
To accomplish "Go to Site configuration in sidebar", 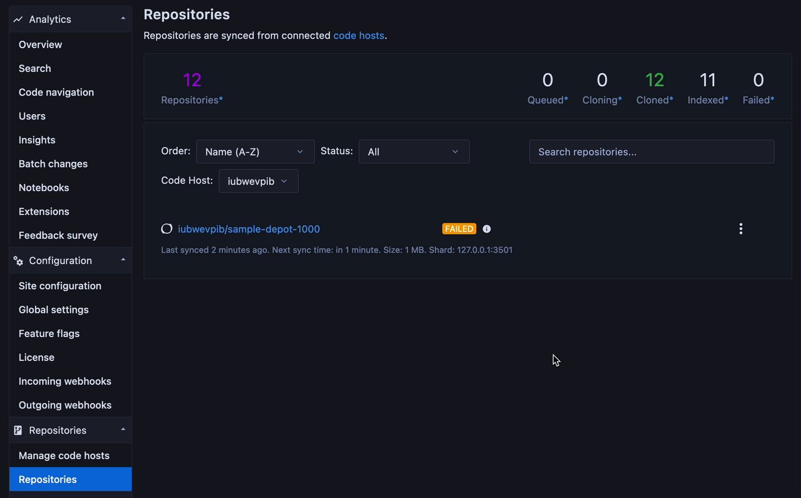I will [60, 286].
